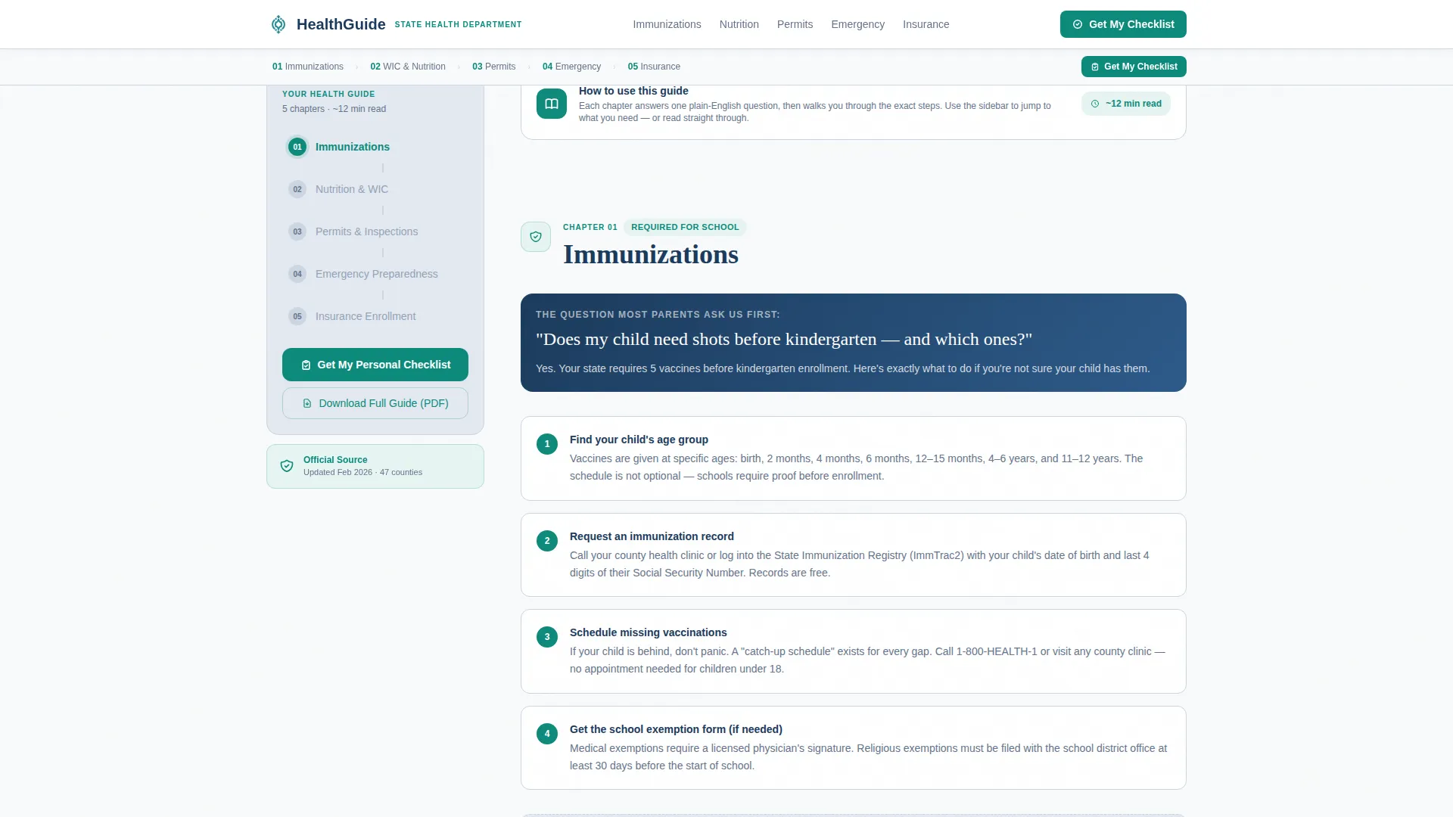Jump to 02 WIC & Nutrition in chapter bar

tap(408, 67)
